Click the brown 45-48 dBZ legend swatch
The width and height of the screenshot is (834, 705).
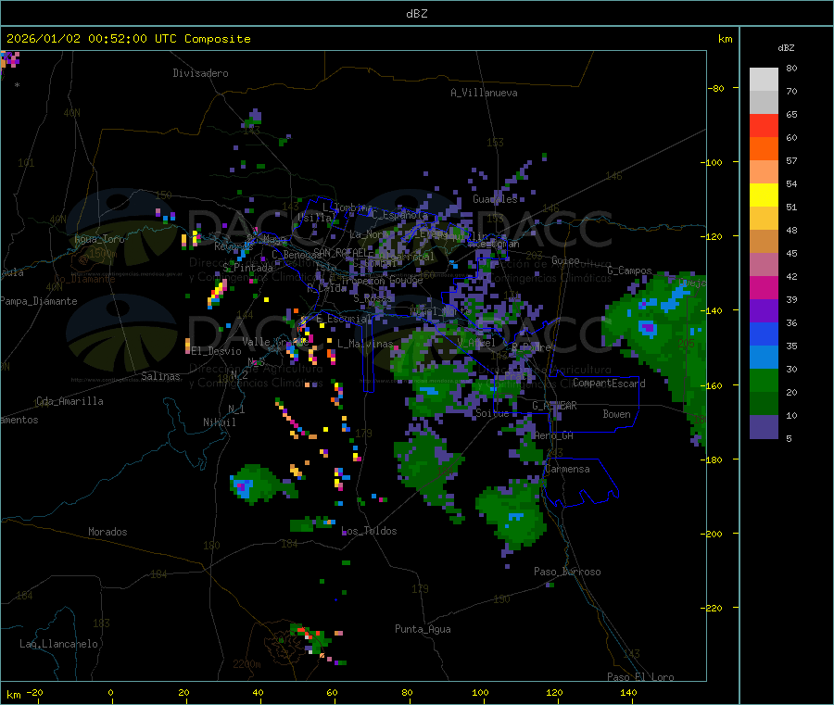click(x=764, y=242)
